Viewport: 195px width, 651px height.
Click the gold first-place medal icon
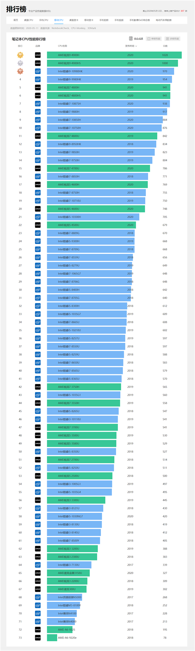[20, 55]
